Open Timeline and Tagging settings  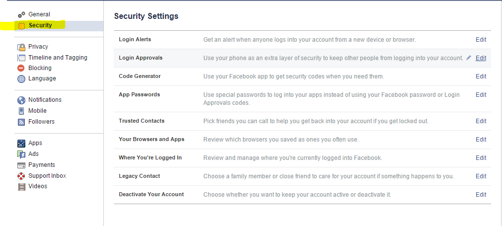[x=58, y=58]
